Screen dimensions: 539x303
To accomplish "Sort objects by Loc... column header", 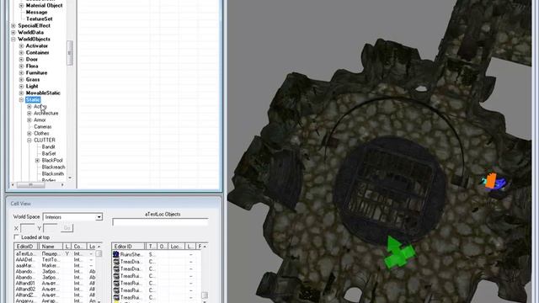I will (x=176, y=247).
